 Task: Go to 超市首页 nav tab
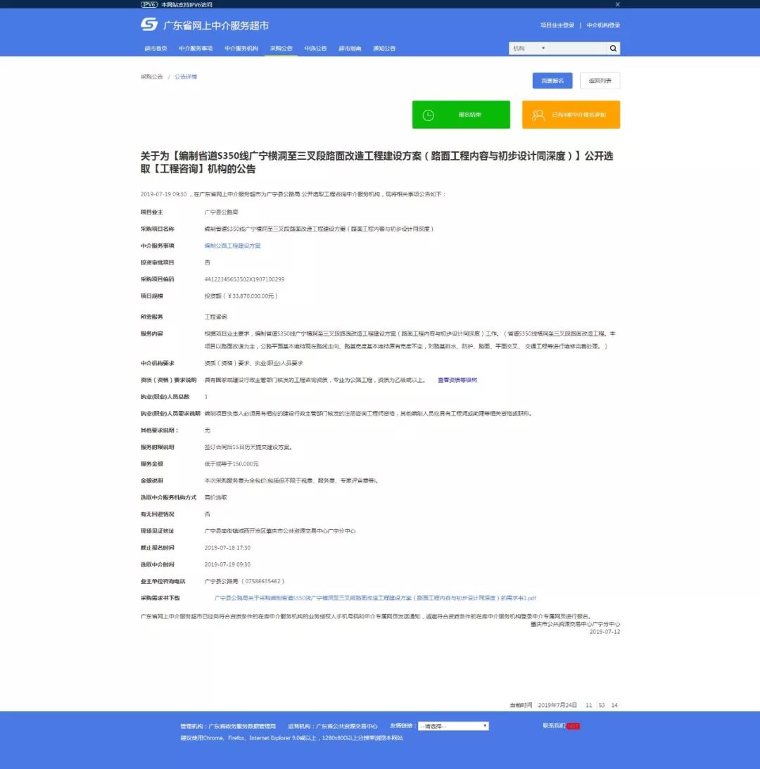[156, 48]
